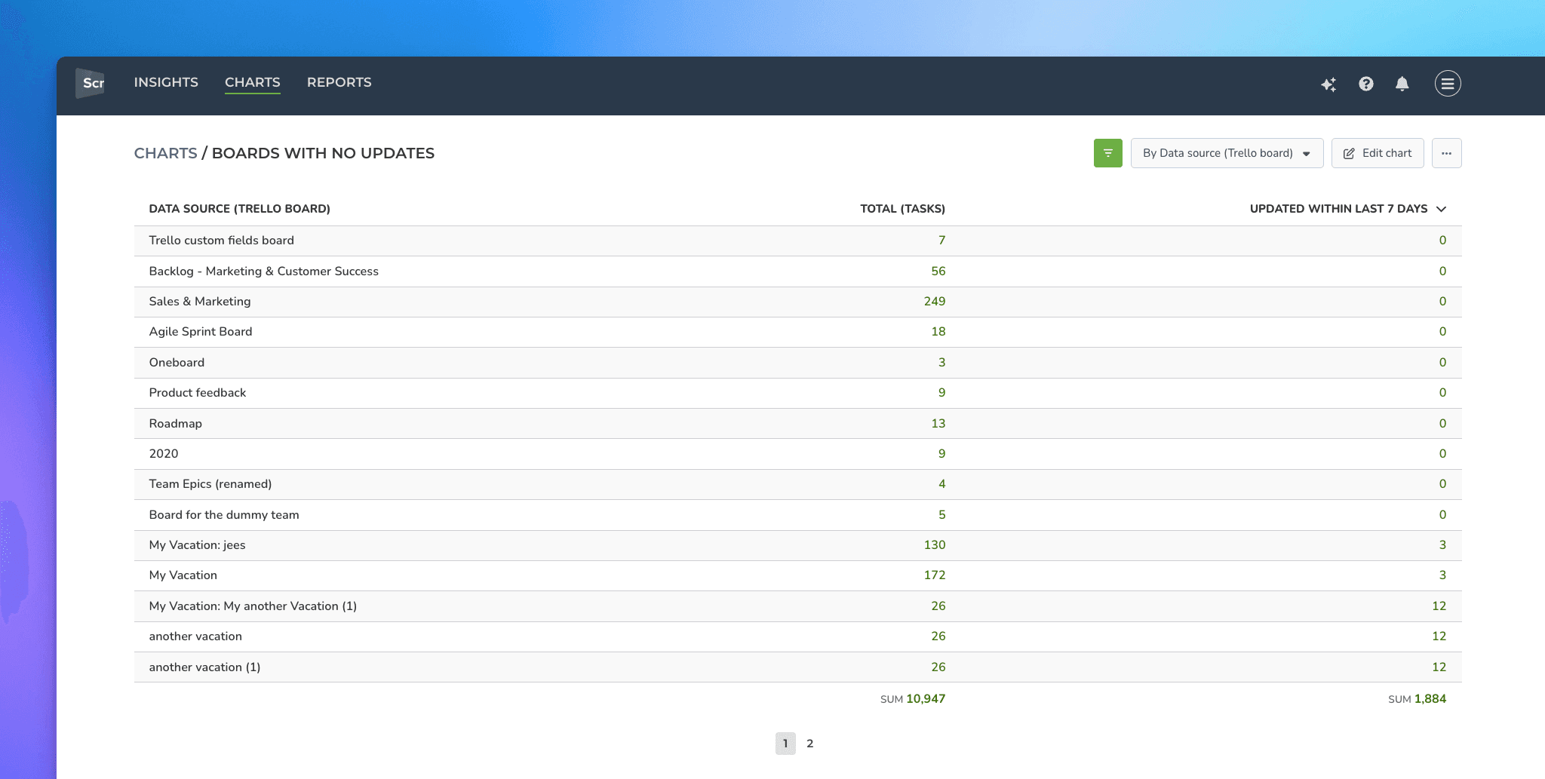
Task: Select the Oneboard row name
Action: coord(177,363)
